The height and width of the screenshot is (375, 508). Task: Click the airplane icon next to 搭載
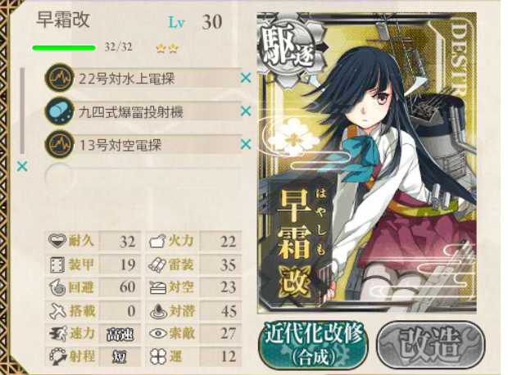click(x=58, y=310)
